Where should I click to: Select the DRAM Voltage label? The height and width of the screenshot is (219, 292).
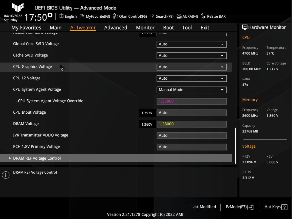tap(26, 124)
